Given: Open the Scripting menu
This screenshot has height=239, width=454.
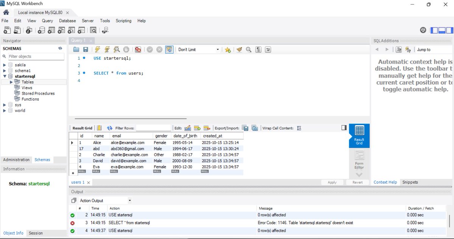Looking at the screenshot, I should [123, 21].
